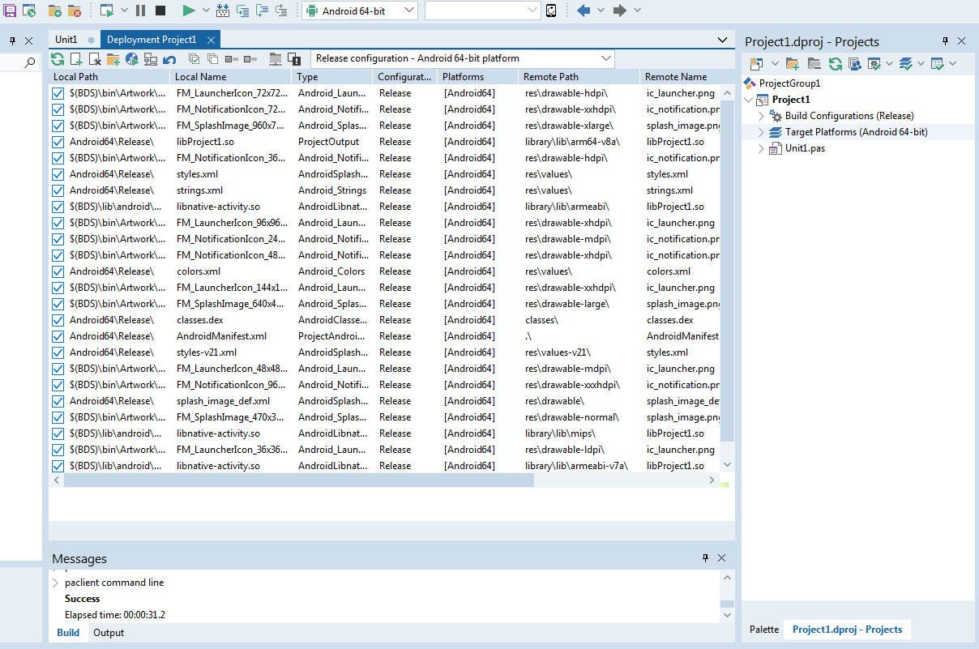Toggle the checkbox for the classes.dex row

(x=58, y=320)
